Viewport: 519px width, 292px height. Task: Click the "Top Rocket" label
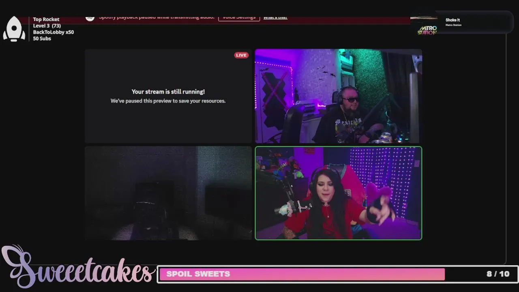tap(46, 19)
